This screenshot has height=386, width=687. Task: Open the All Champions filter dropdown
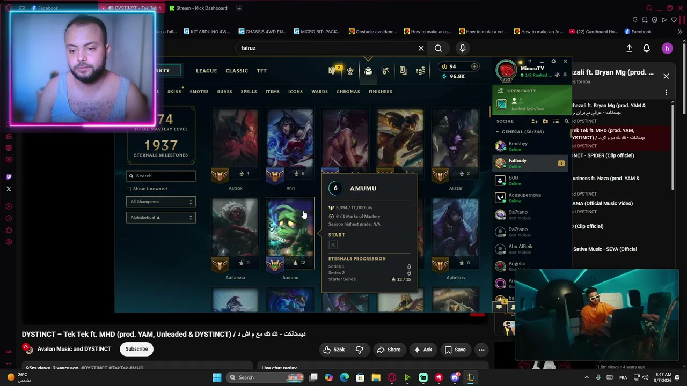tap(161, 202)
